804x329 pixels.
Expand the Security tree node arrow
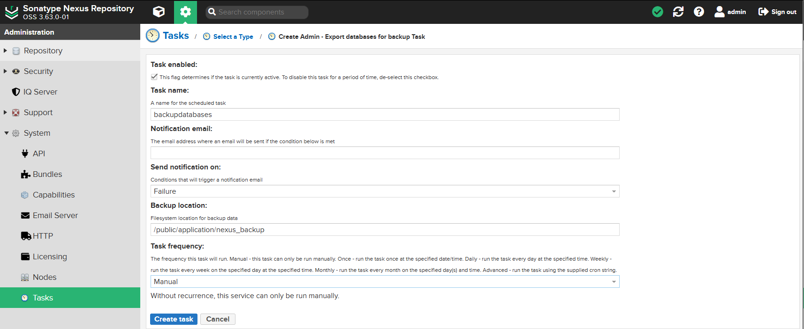tap(6, 71)
